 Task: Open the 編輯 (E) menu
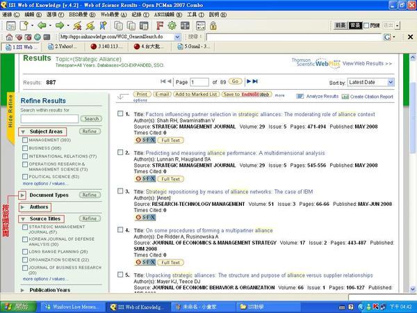point(33,15)
